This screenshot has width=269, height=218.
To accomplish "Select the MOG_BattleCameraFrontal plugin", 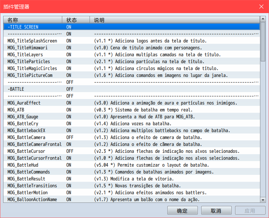I will tap(132, 144).
